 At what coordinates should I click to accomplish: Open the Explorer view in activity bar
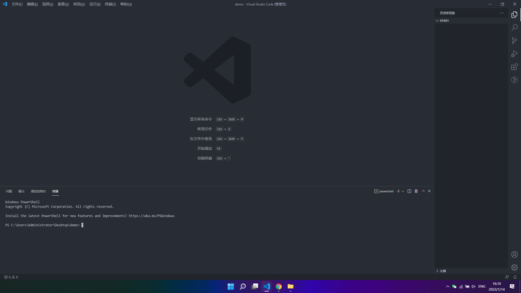[x=514, y=15]
